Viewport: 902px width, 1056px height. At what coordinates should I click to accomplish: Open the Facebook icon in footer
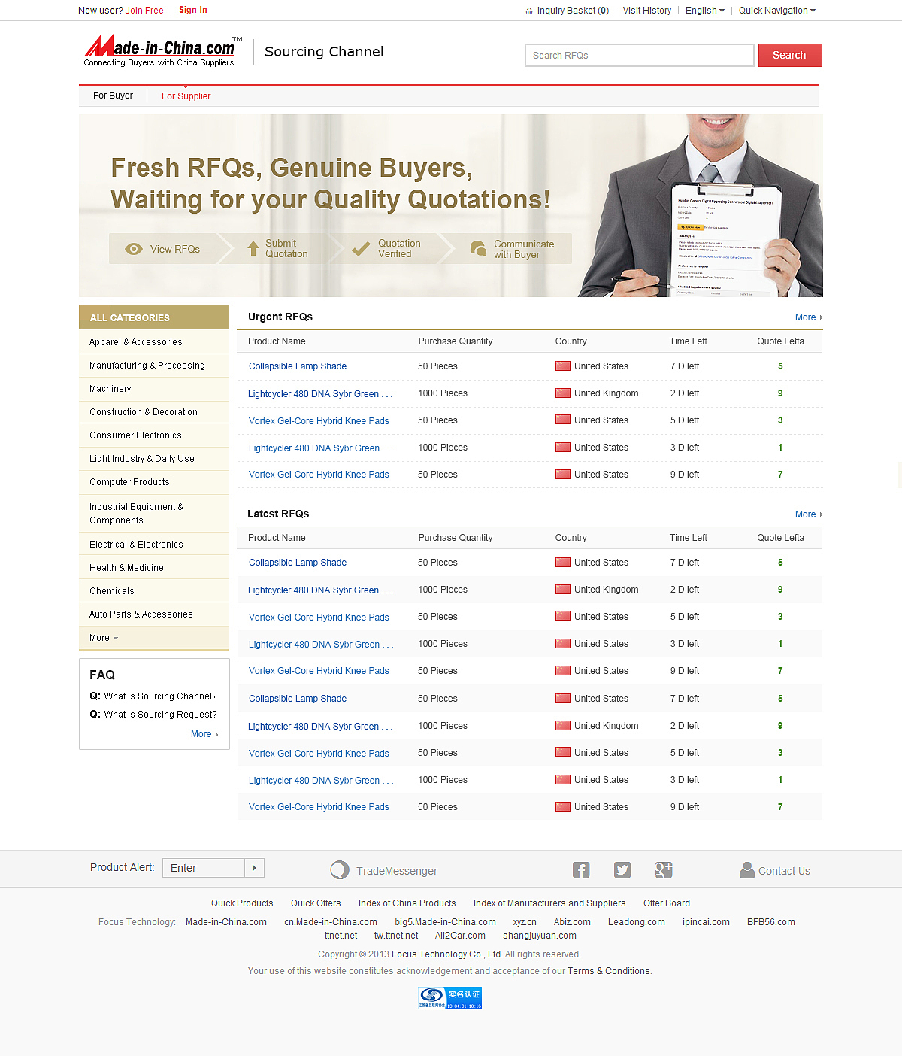click(x=581, y=870)
